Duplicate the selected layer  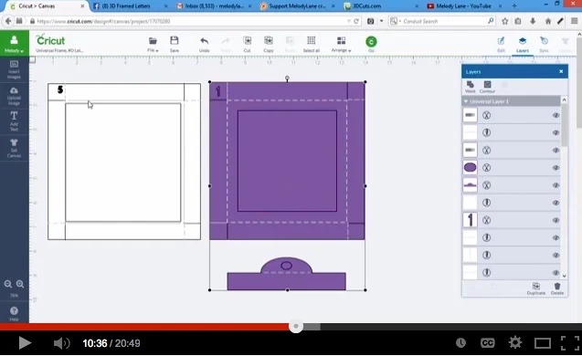tap(536, 288)
